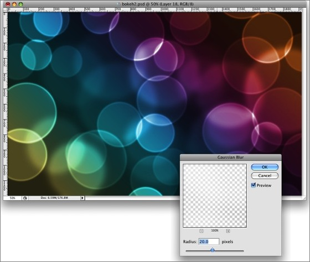
Task: Click the bokeh2.psd document icon in title bar
Action: [x=118, y=4]
